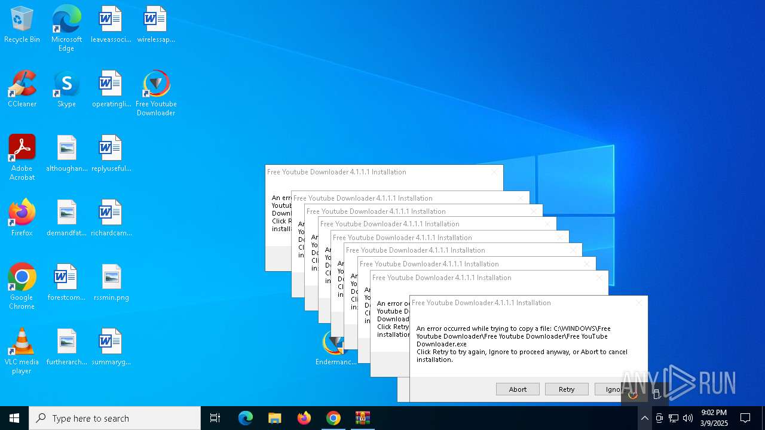Screen dimensions: 765x430
Task: Select the CCleaner desktop shortcut
Action: click(22, 89)
